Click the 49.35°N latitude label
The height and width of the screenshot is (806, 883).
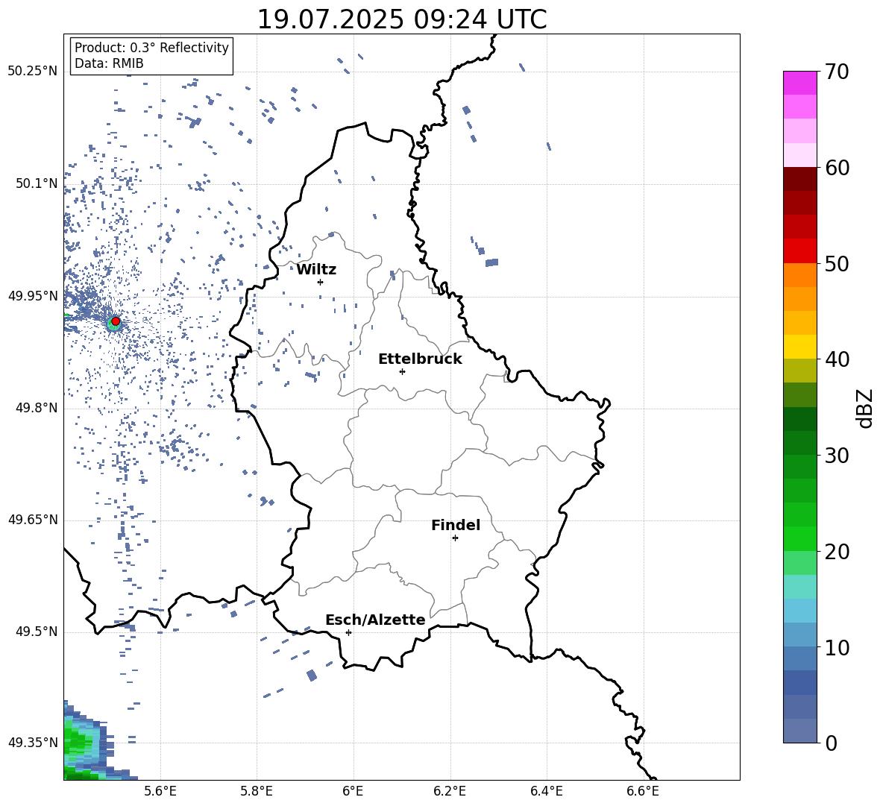33,743
